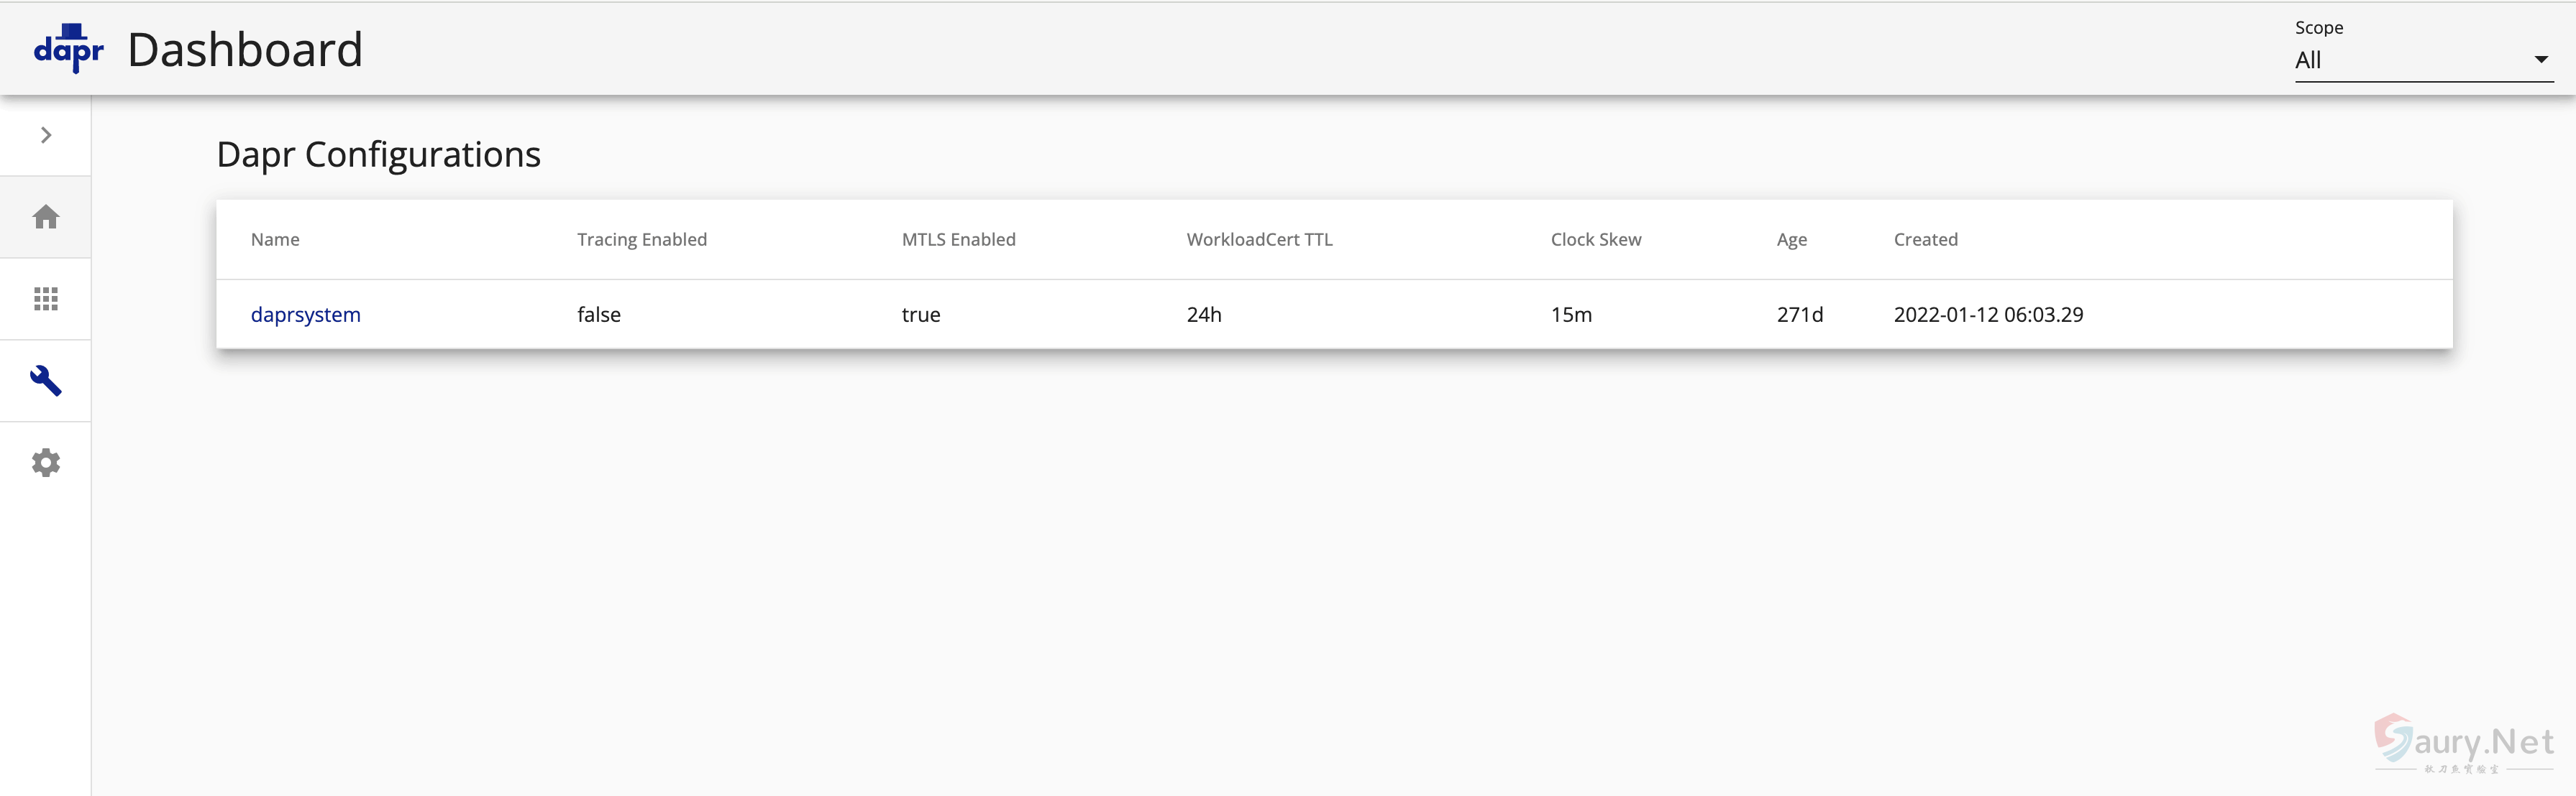Screen dimensions: 2576x796
Task: Click the Dapr Configurations page heading
Action: coord(378,154)
